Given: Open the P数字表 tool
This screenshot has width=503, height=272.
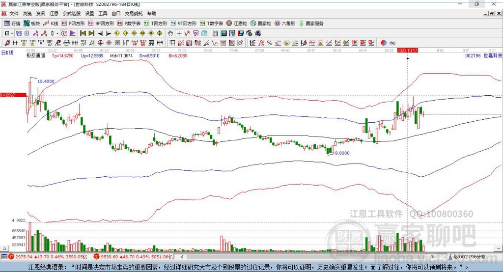Looking at the screenshot, I should (129, 24).
